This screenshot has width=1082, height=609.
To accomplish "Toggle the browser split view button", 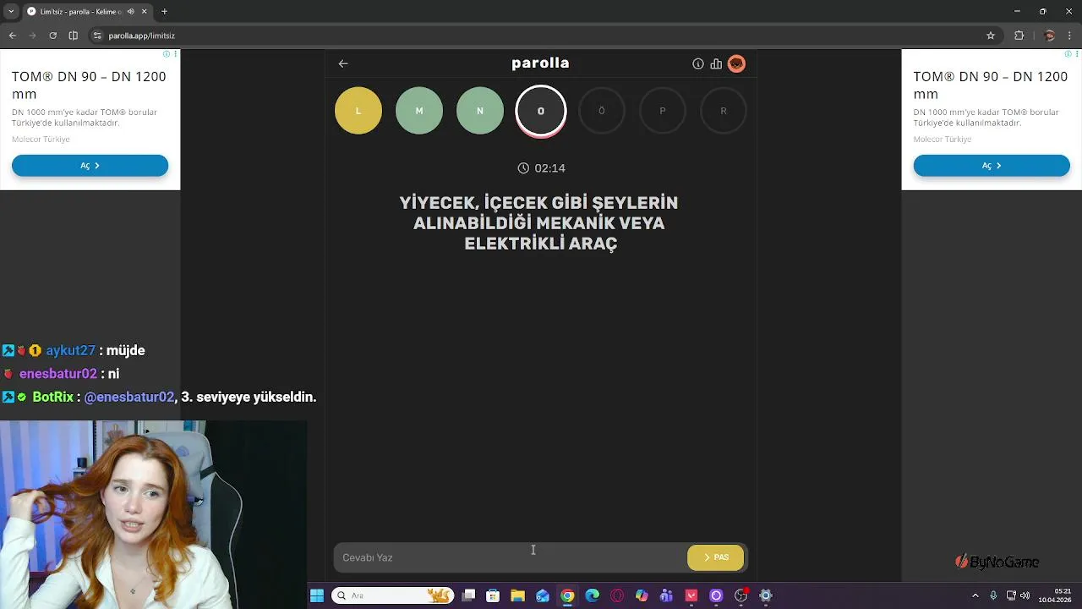I will pos(74,36).
